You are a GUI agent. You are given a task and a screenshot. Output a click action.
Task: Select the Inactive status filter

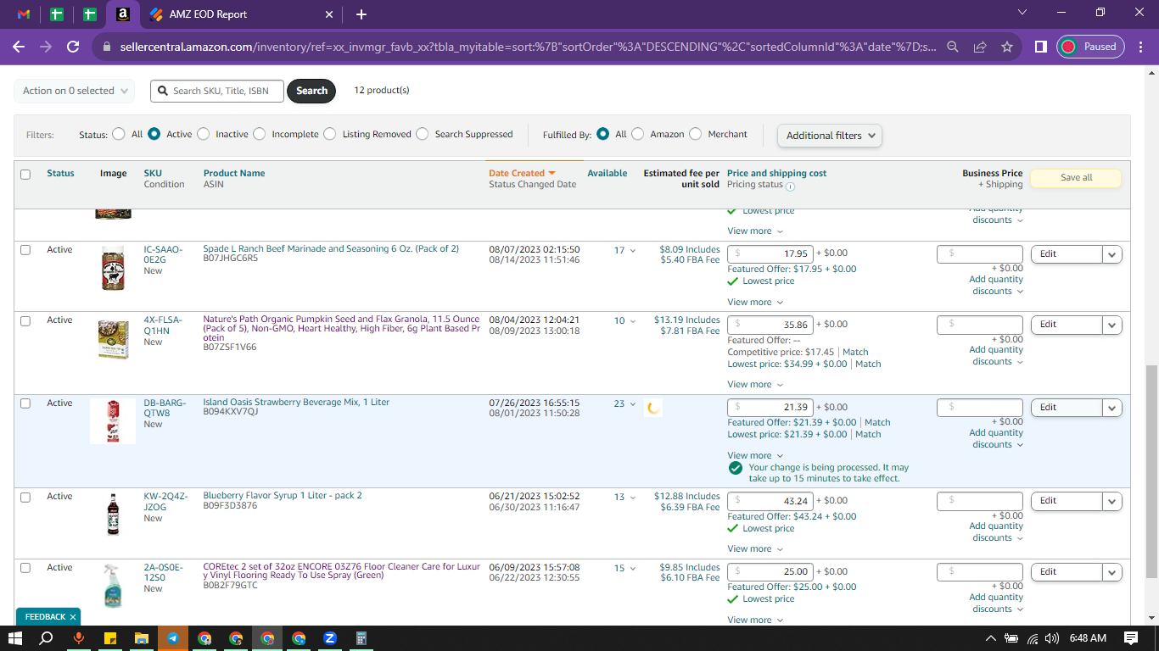[x=203, y=134]
